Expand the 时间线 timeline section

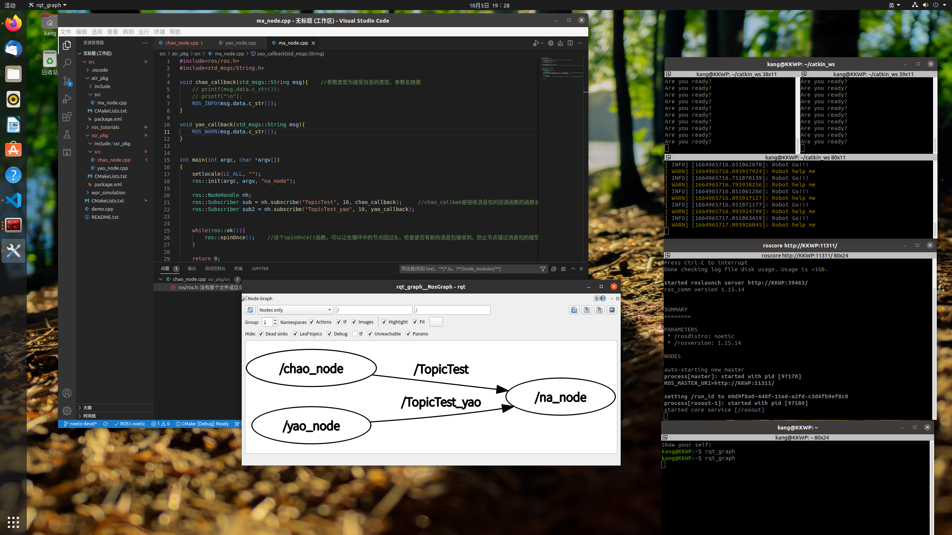pyautogui.click(x=115, y=416)
